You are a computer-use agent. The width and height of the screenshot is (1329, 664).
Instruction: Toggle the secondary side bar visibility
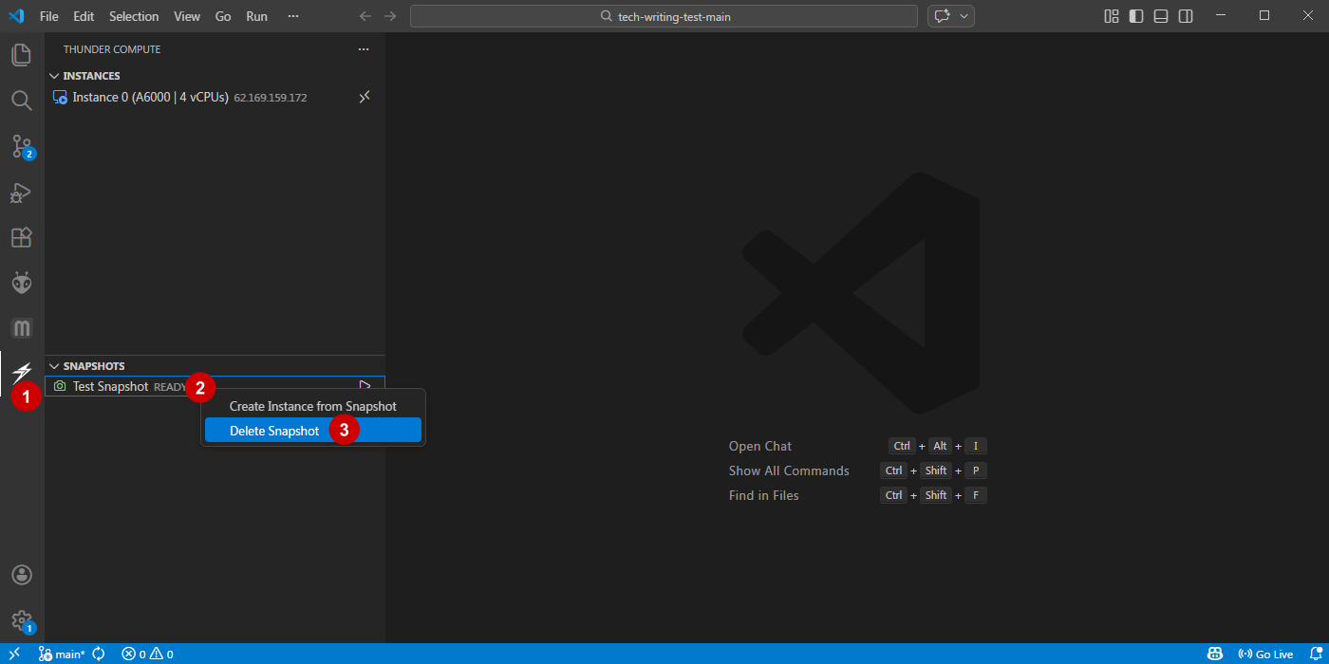tap(1186, 16)
